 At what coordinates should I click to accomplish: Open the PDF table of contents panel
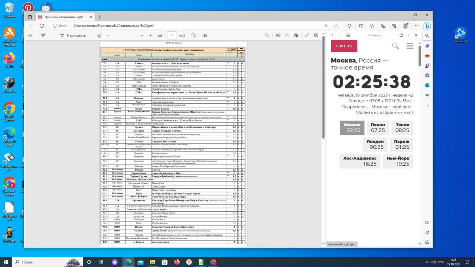pyautogui.click(x=30, y=35)
